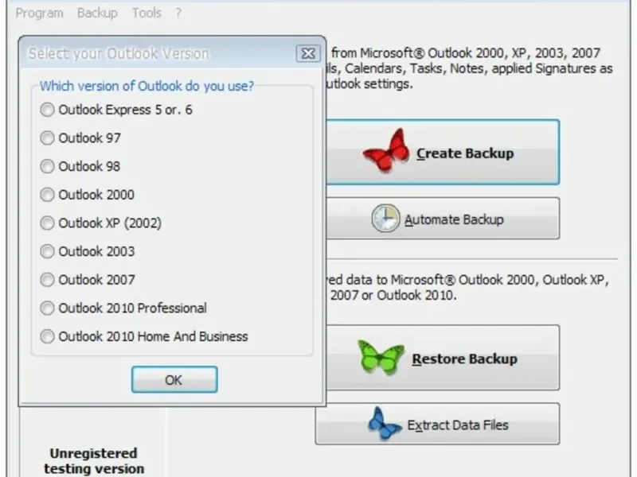Image resolution: width=637 pixels, height=477 pixels.
Task: Confirm version with the OK button
Action: coord(174,380)
